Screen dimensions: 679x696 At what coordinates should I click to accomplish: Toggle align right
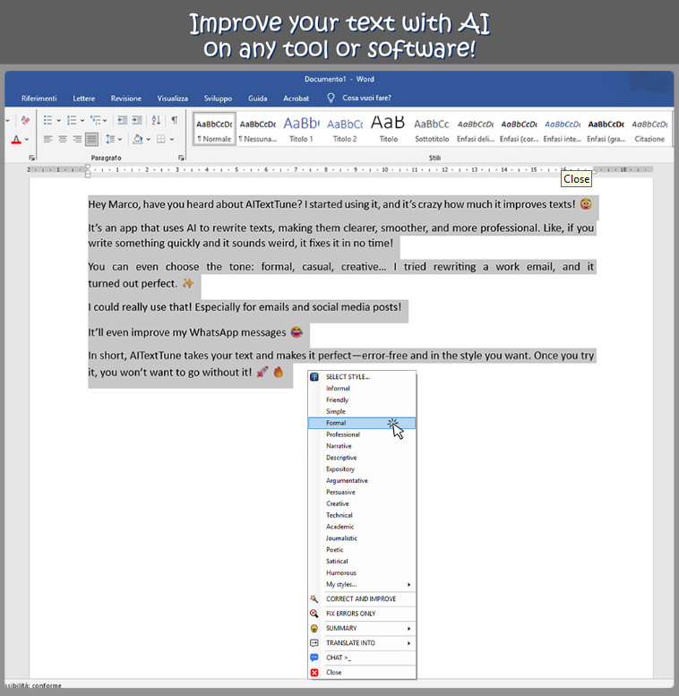[77, 140]
